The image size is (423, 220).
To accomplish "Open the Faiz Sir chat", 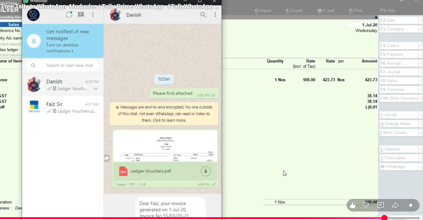I will [63, 107].
